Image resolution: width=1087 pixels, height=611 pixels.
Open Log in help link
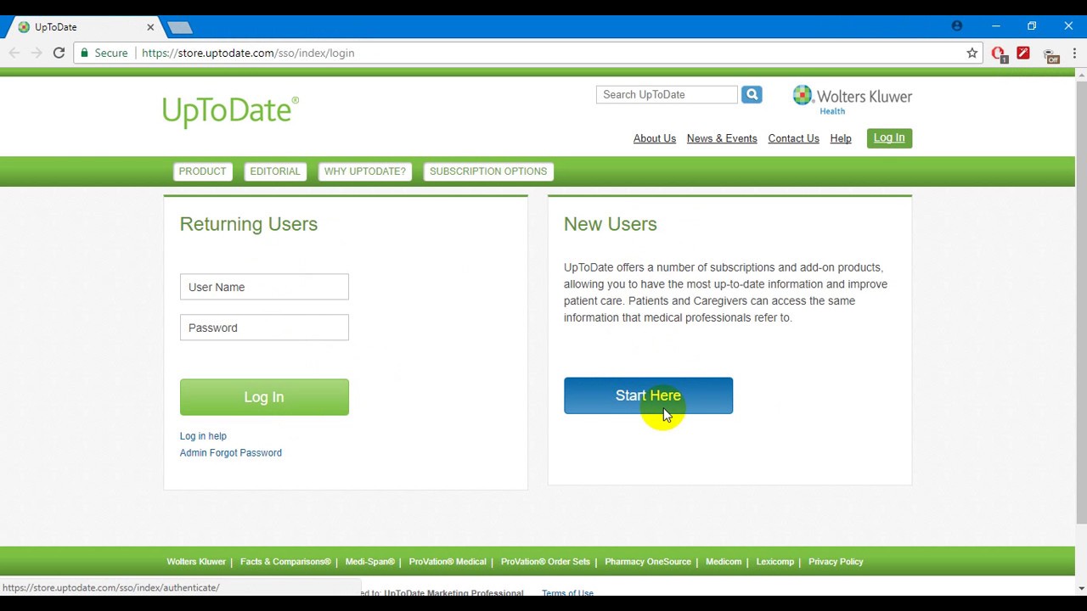(203, 436)
